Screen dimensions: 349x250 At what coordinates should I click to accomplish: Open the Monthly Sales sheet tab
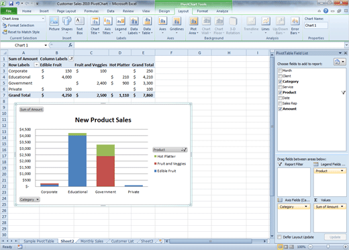pyautogui.click(x=92, y=241)
